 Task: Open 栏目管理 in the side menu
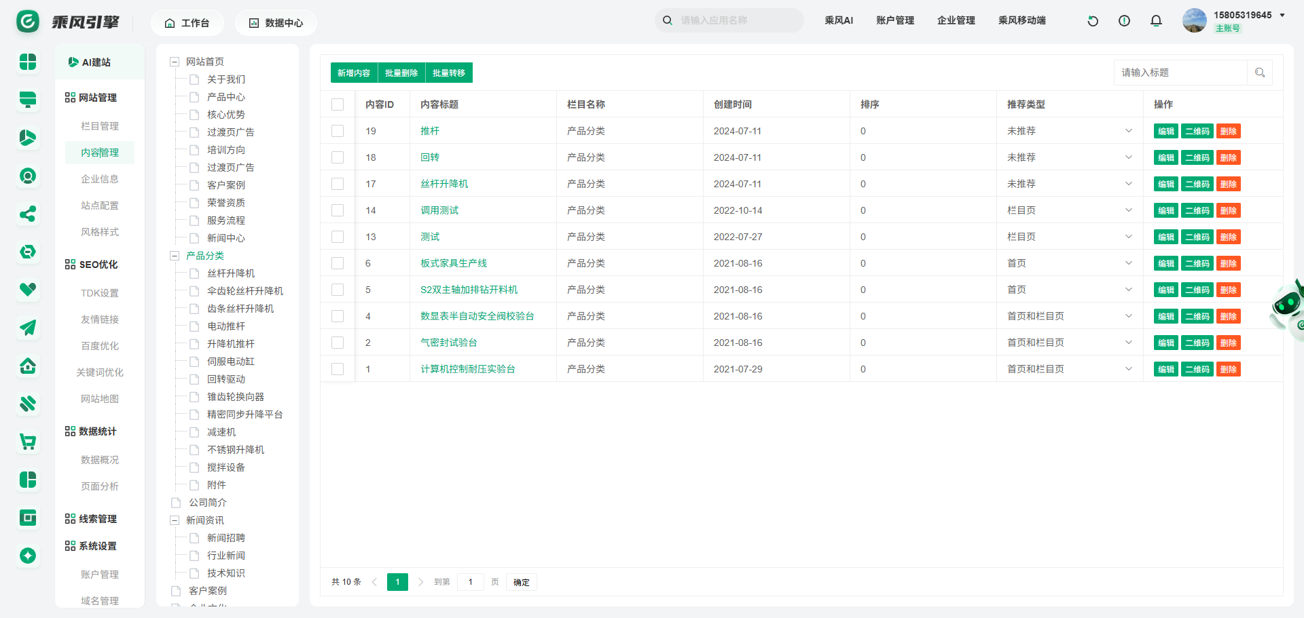(100, 126)
